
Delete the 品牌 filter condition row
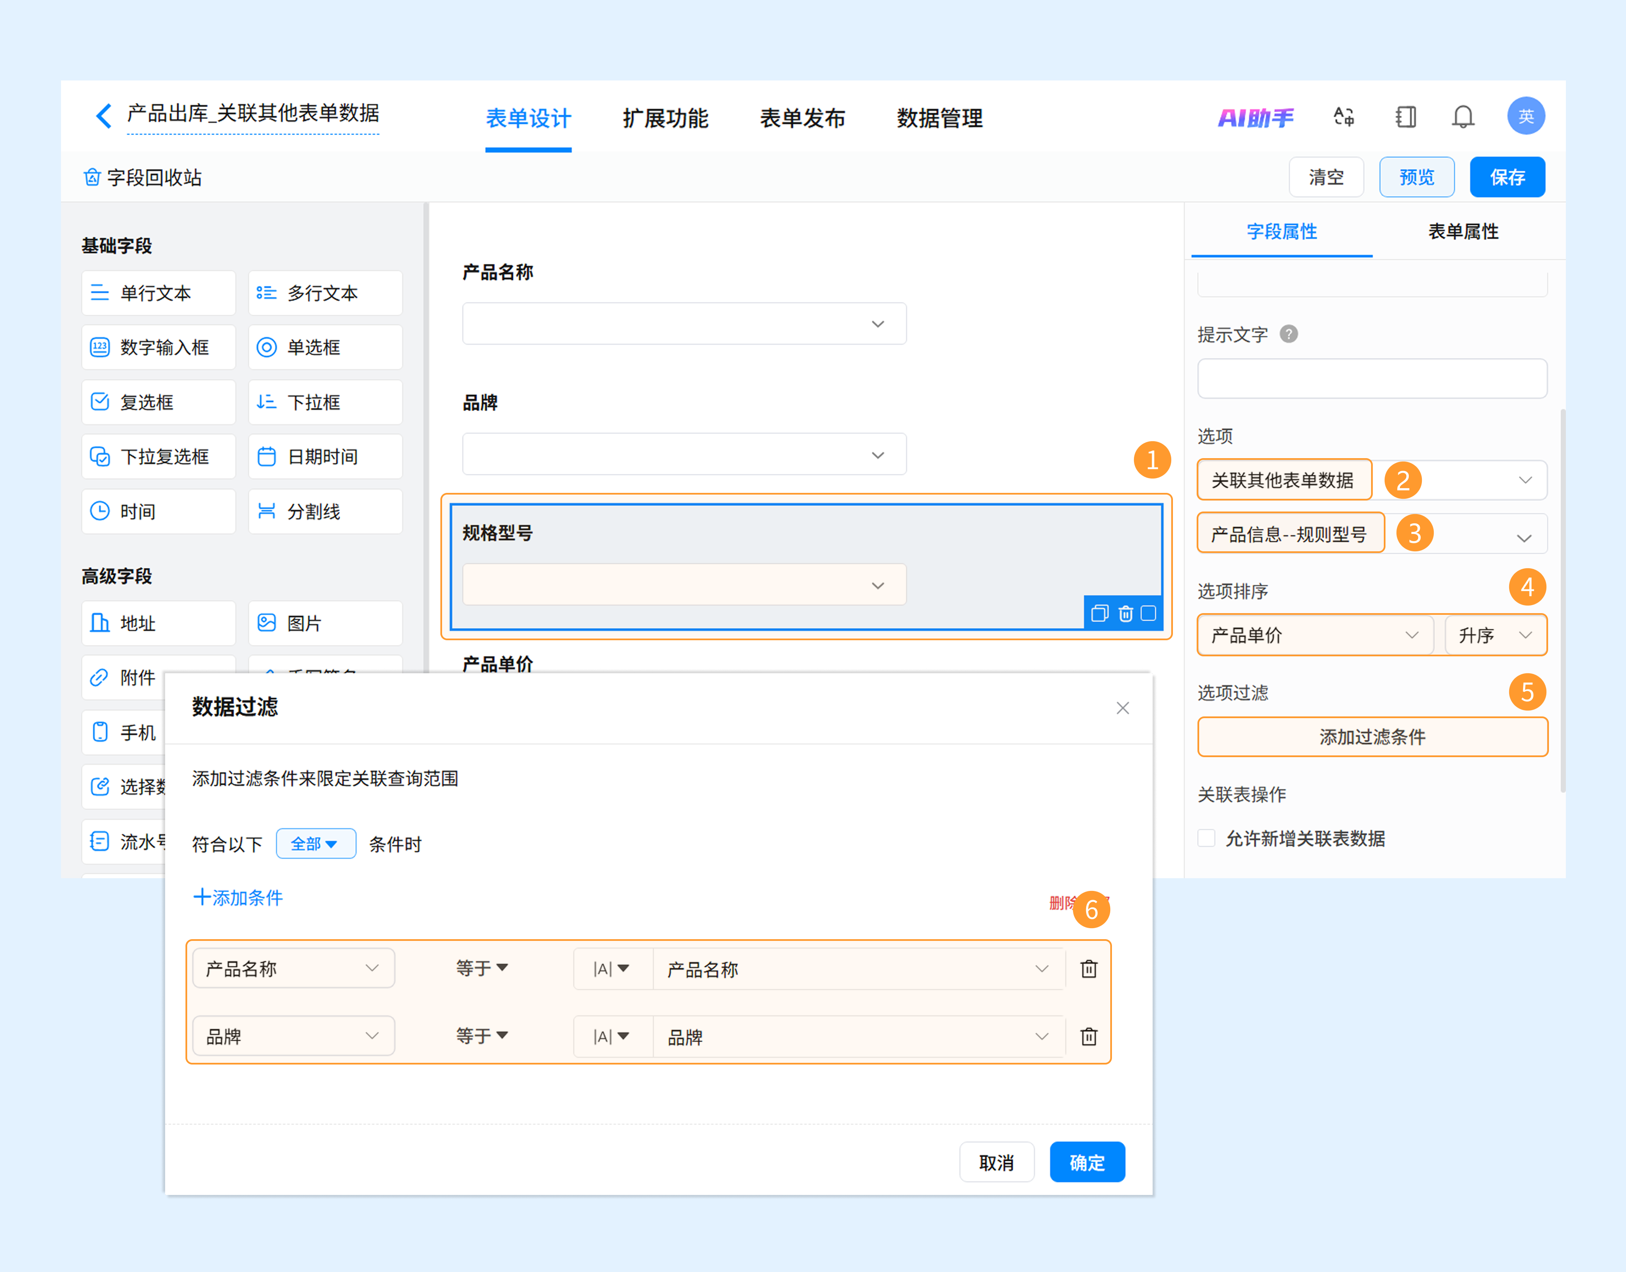coord(1088,1036)
